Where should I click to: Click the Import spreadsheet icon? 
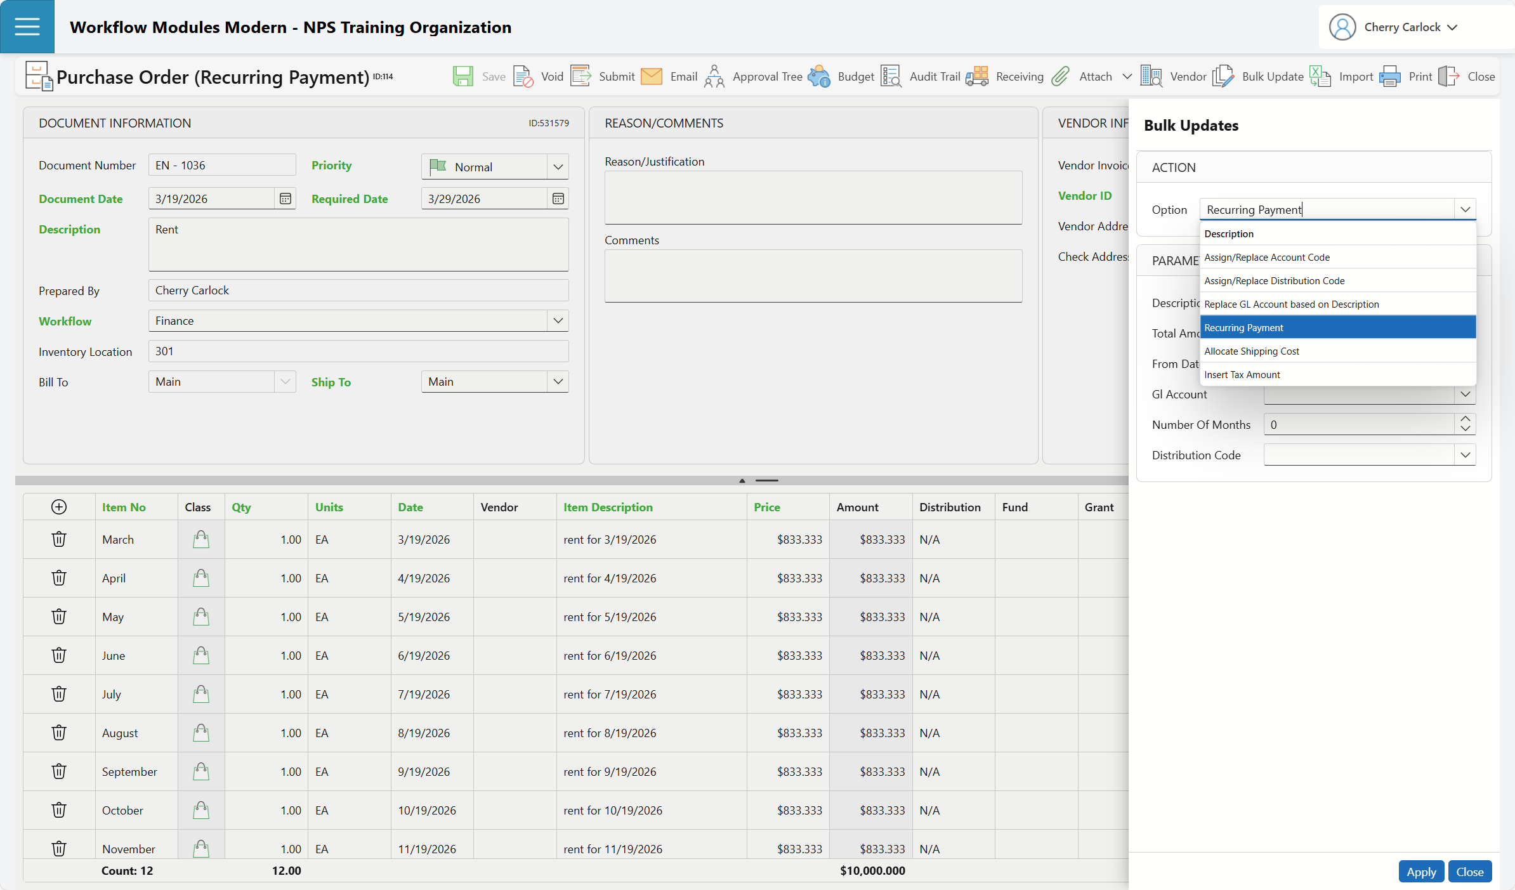pos(1320,77)
